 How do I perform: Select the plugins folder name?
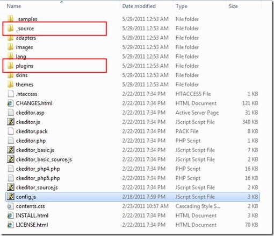click(x=25, y=66)
